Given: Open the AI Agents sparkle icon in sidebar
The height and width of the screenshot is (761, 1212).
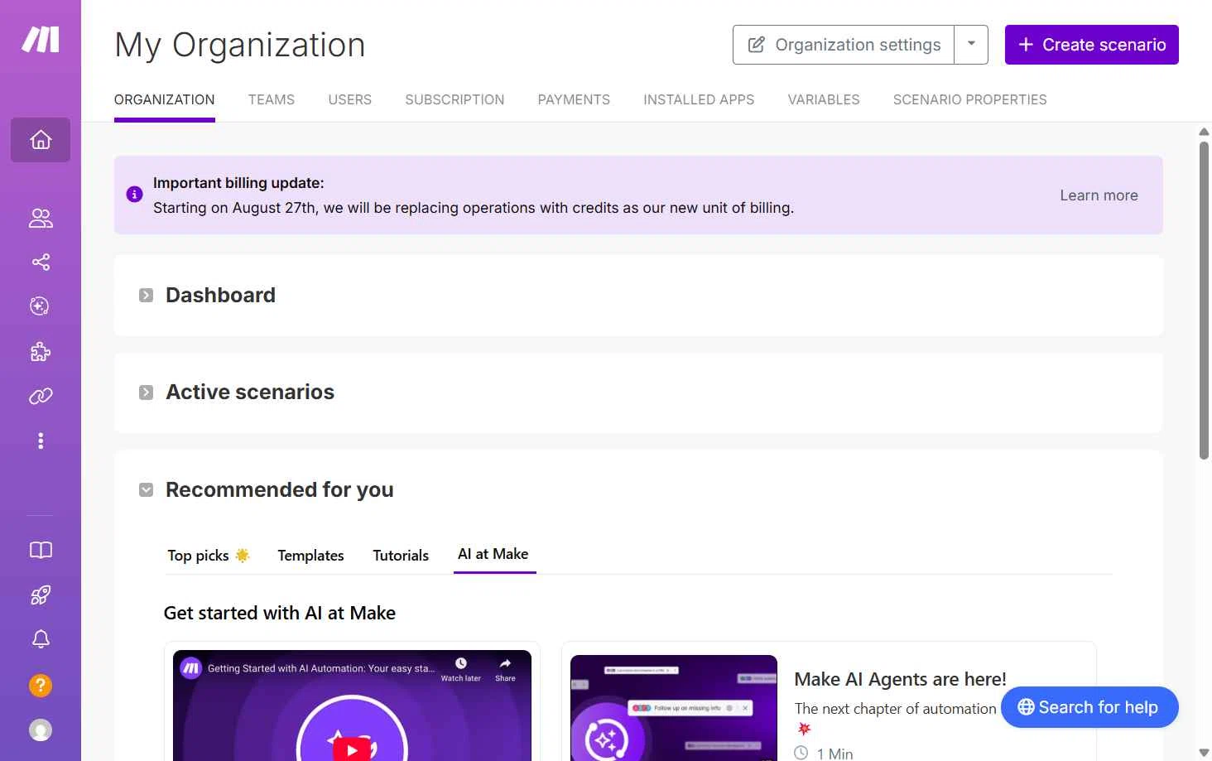Looking at the screenshot, I should [x=40, y=306].
